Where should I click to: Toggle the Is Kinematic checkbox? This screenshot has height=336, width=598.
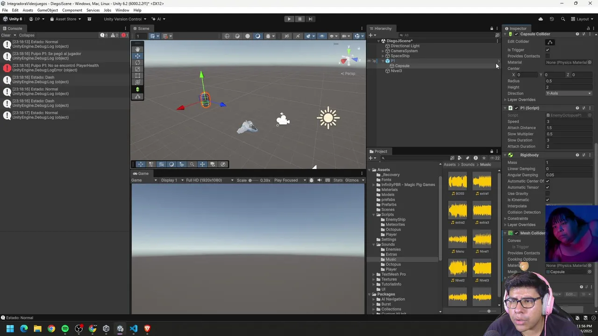point(548,200)
